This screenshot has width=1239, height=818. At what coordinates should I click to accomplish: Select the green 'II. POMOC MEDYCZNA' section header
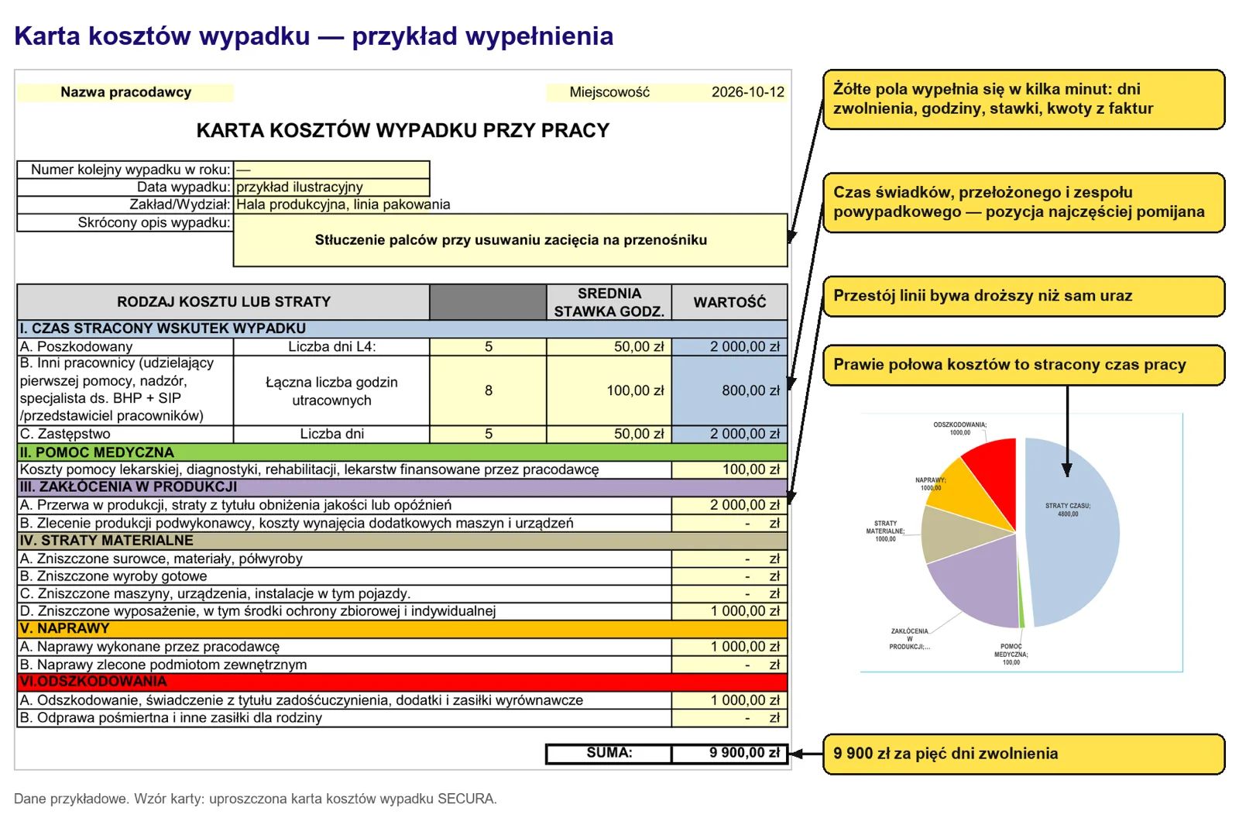click(402, 452)
